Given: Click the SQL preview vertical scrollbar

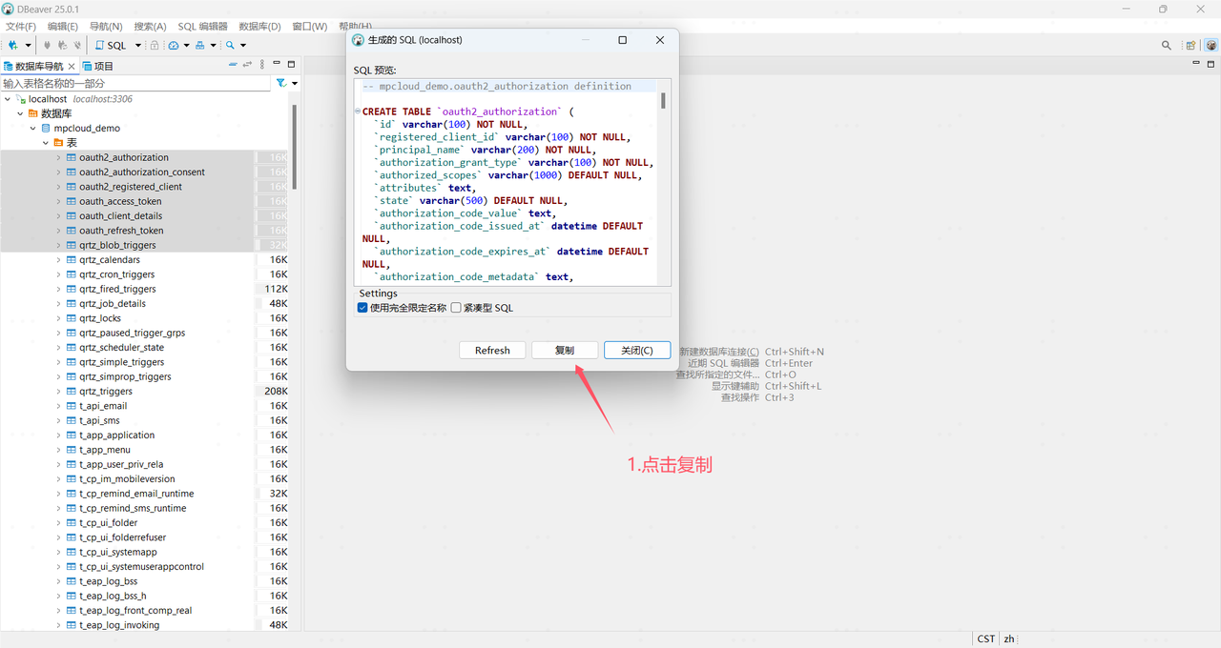Looking at the screenshot, I should pyautogui.click(x=663, y=101).
